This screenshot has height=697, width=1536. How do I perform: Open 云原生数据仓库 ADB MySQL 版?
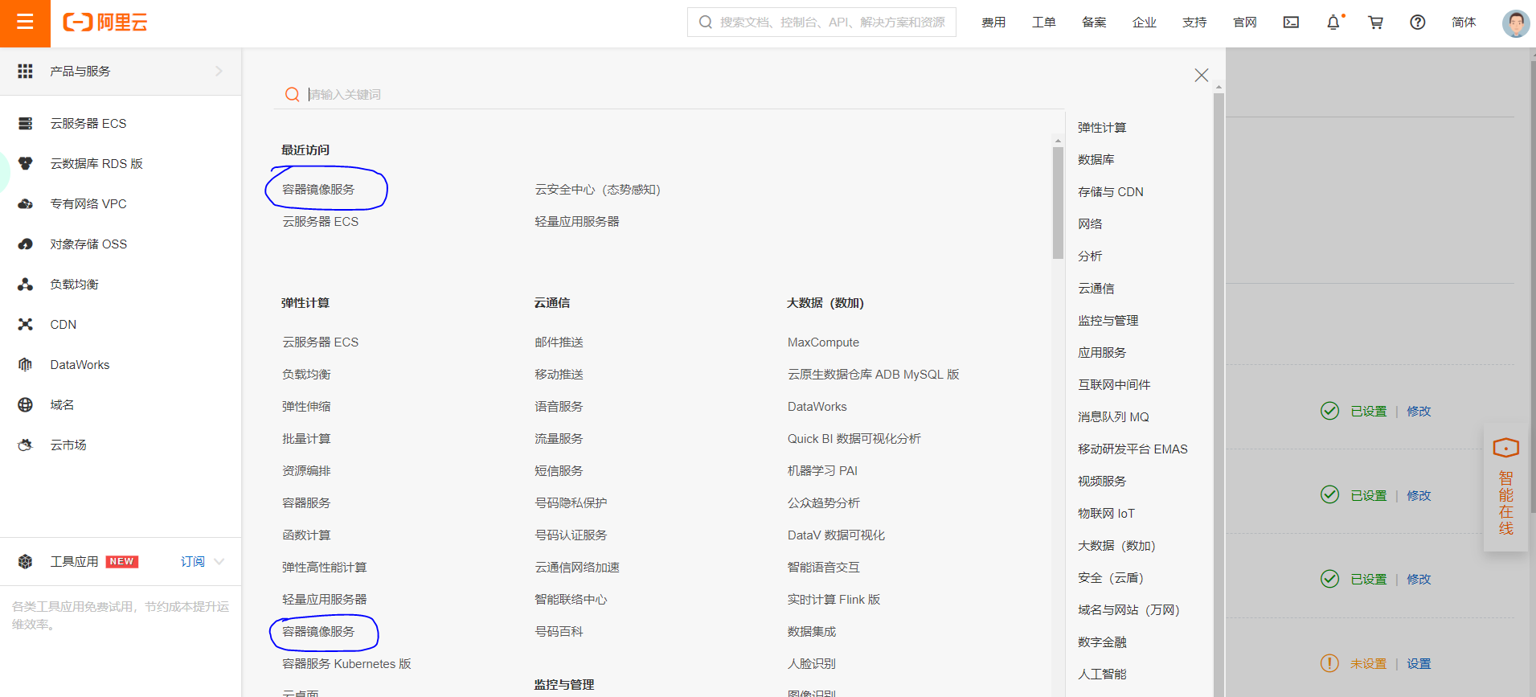[874, 375]
